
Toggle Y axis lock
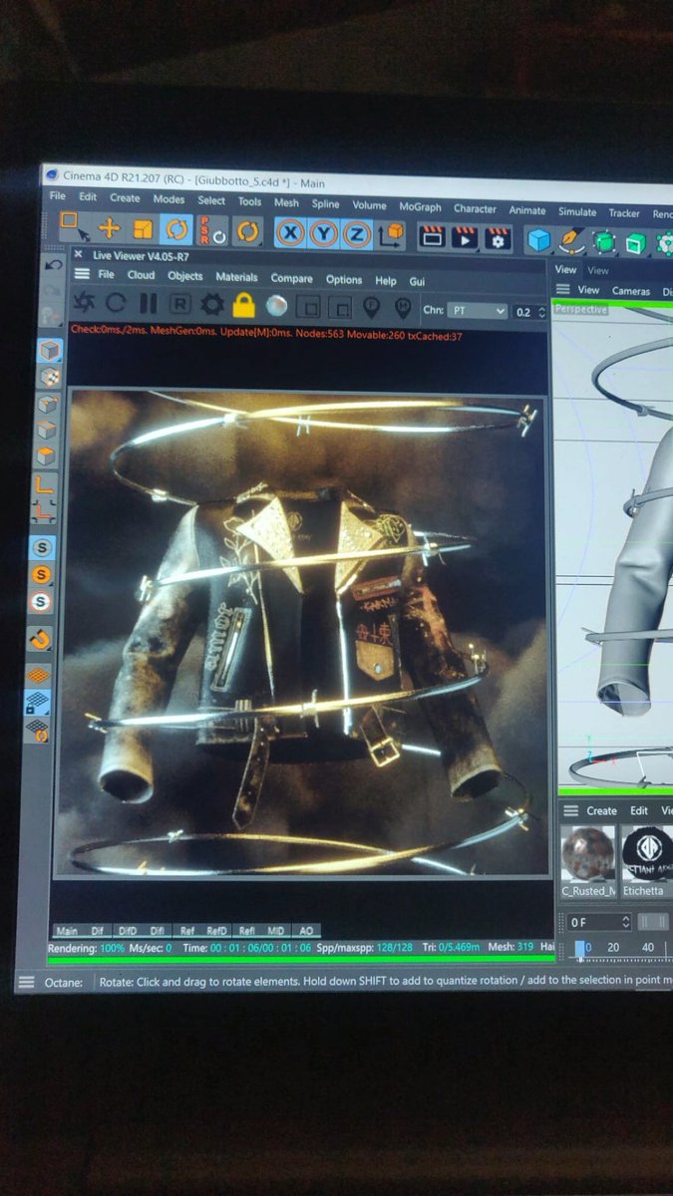323,234
